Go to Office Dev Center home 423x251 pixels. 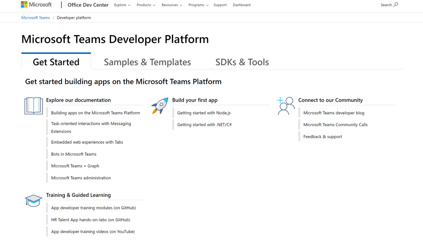pyautogui.click(x=88, y=5)
